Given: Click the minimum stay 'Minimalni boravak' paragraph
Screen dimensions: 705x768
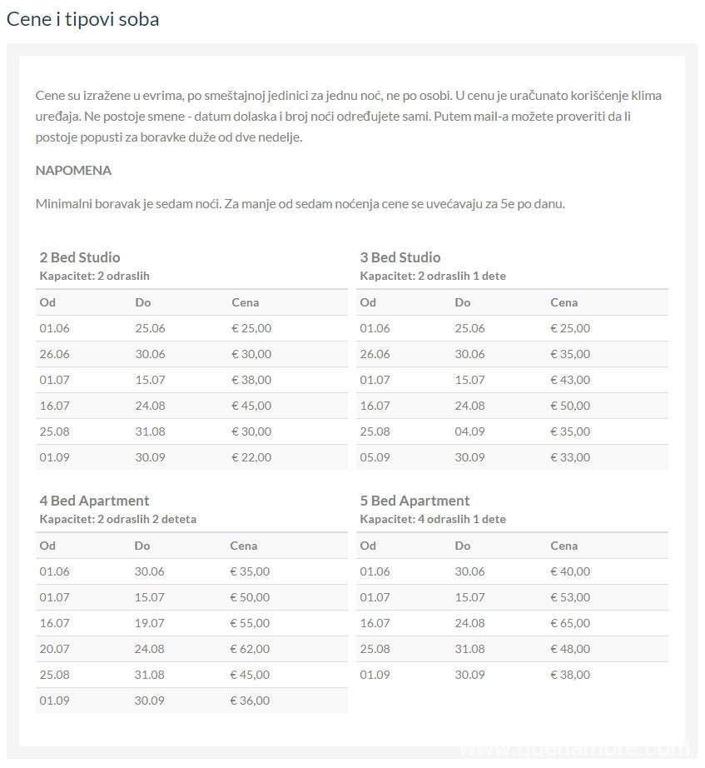Looking at the screenshot, I should coord(300,204).
